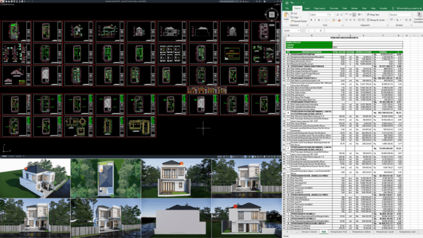Click into the Excel formula bar

373,30
